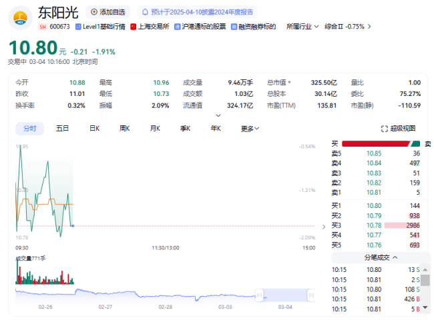
Task: Open the 更多 chart period dropdown
Action: tap(250, 129)
